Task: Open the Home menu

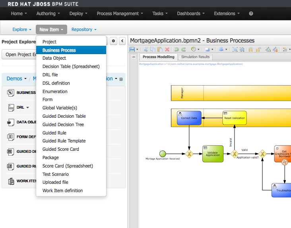Action: (19, 14)
